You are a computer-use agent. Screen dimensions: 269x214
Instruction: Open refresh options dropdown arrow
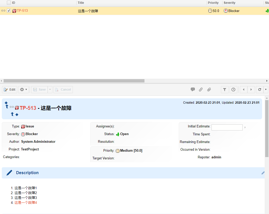[266, 89]
